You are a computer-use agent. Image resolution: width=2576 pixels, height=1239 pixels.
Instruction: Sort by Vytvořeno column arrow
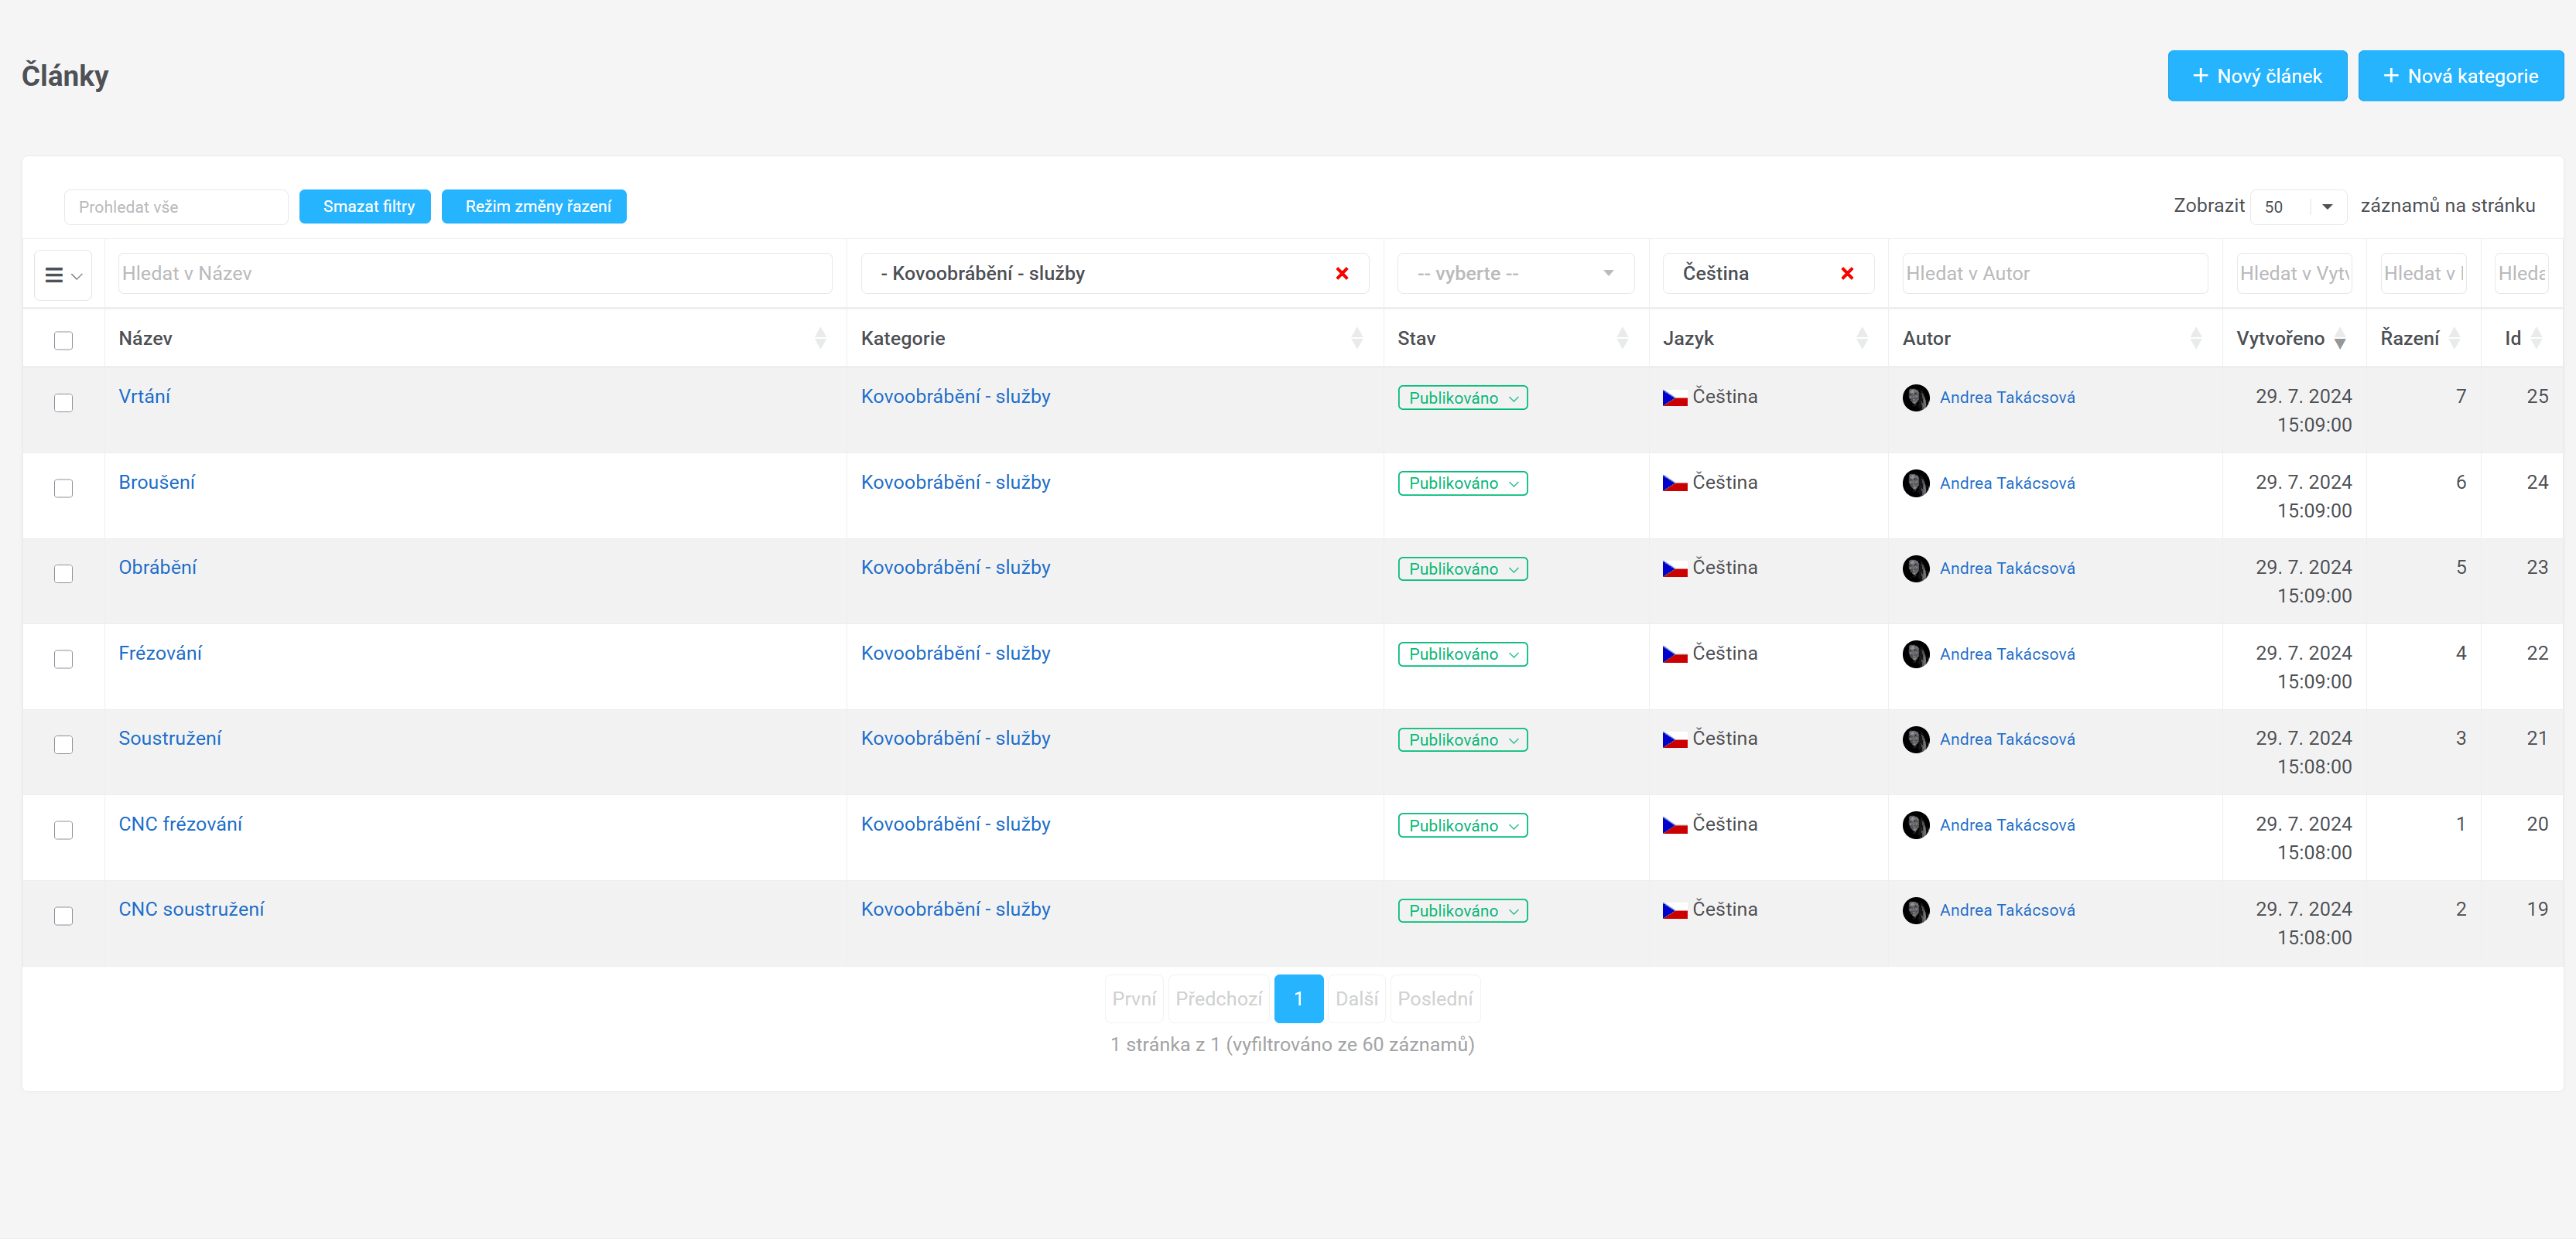click(2340, 340)
